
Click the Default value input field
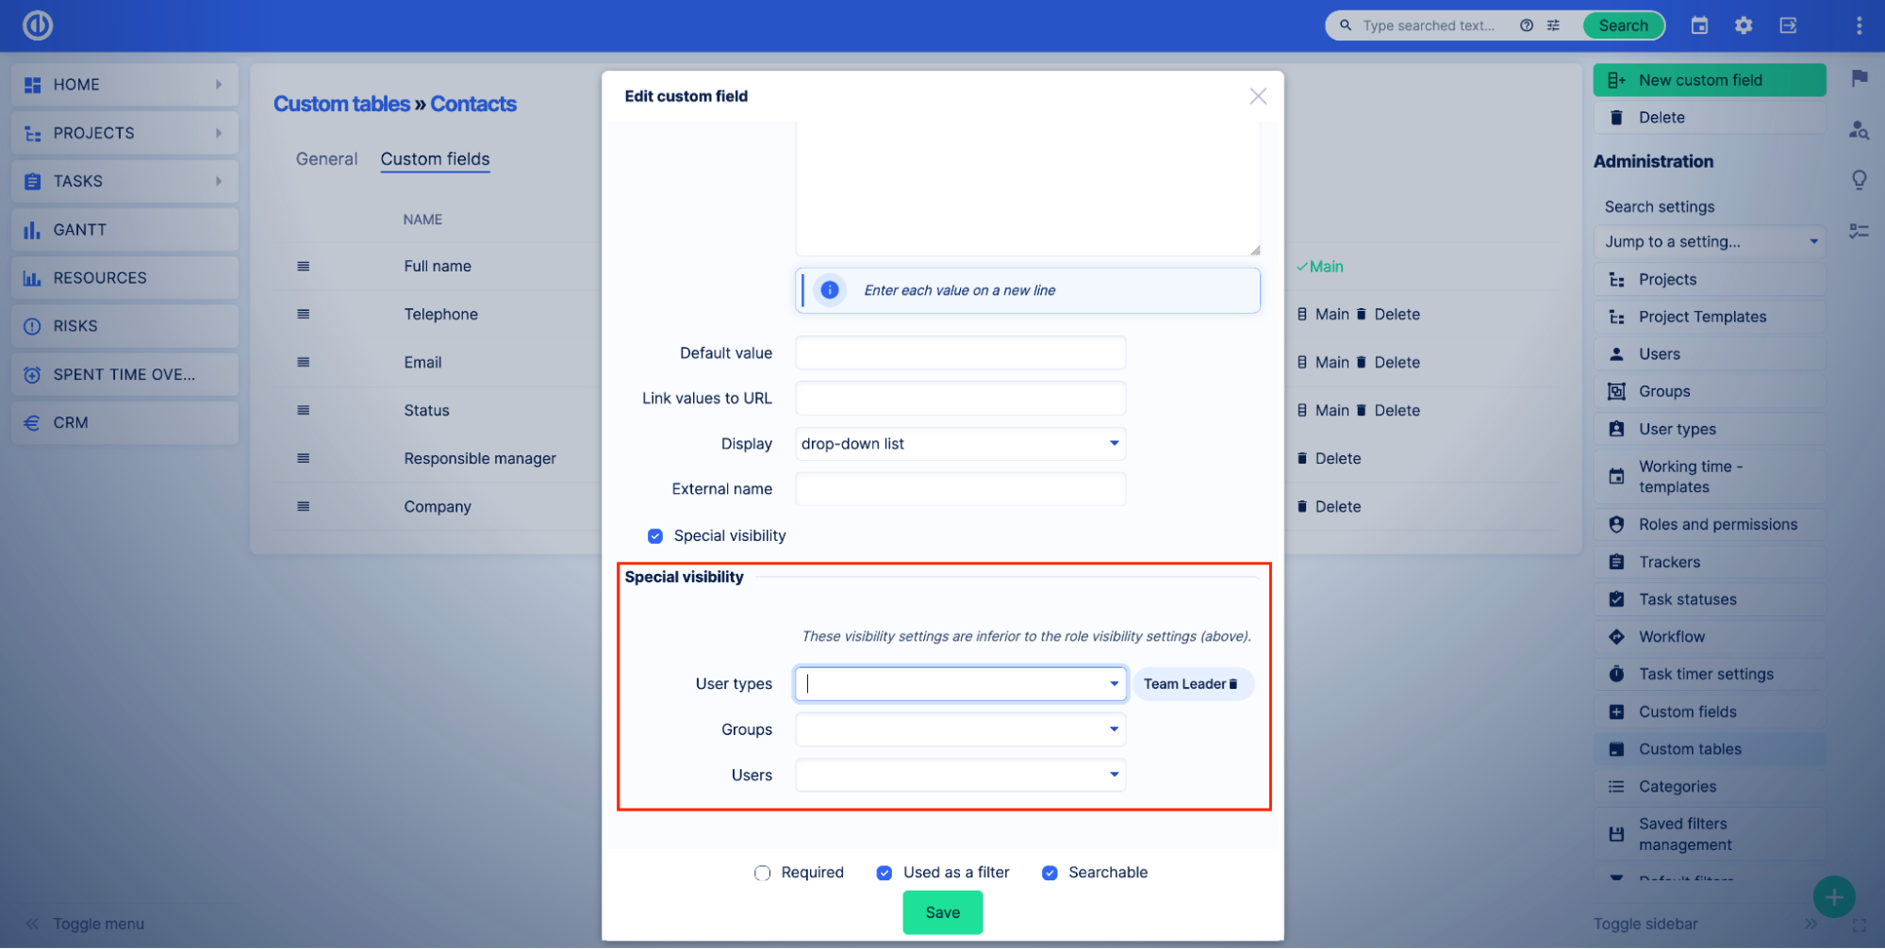(x=960, y=352)
